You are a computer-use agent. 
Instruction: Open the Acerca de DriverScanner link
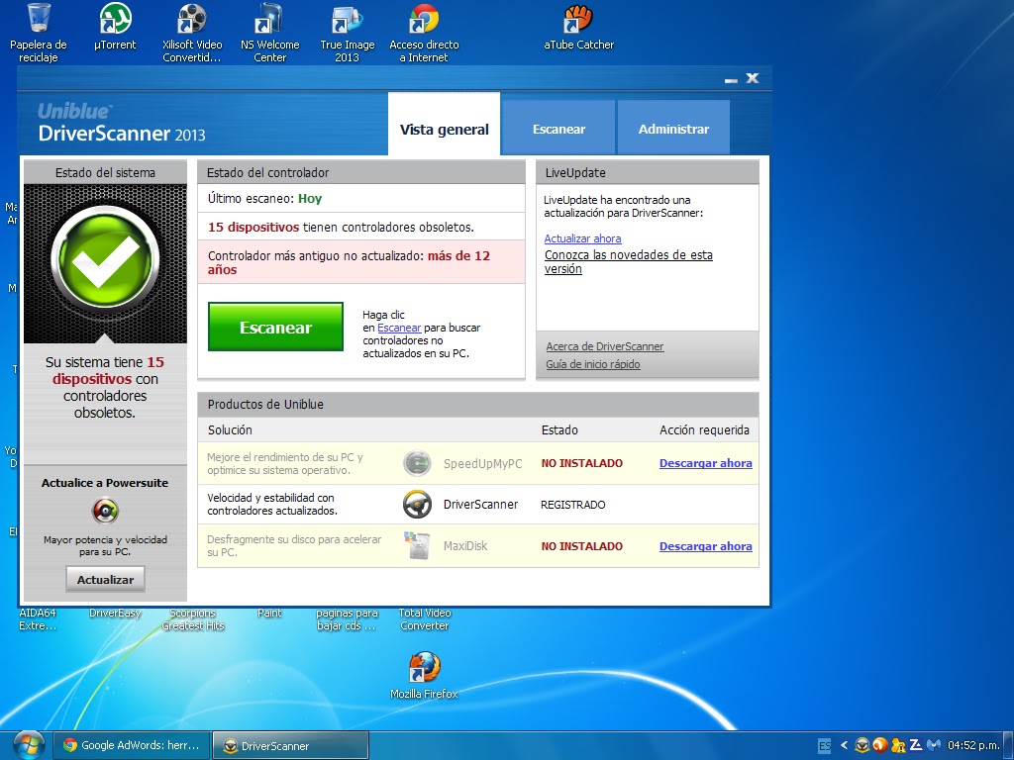(x=605, y=346)
